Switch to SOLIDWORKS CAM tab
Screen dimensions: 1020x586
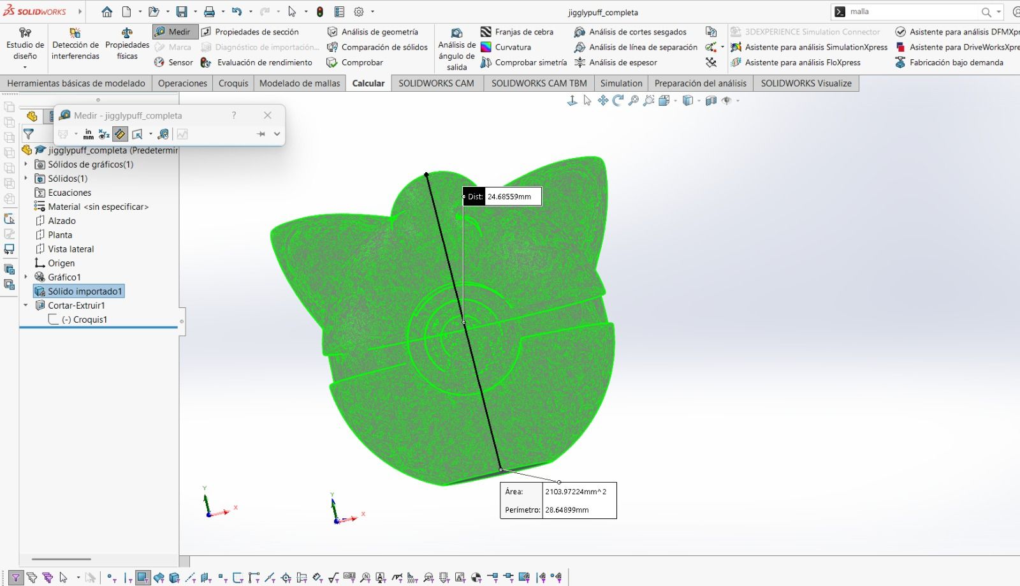(x=436, y=84)
